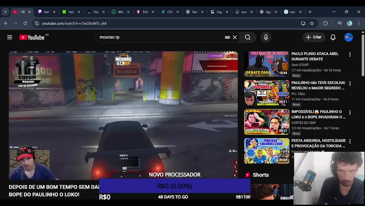The height and width of the screenshot is (206, 365).
Task: Open the Chrome profile avatar
Action: (349, 23)
